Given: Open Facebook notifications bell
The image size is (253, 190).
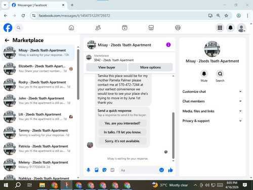Looking at the screenshot, I should tap(231, 28).
